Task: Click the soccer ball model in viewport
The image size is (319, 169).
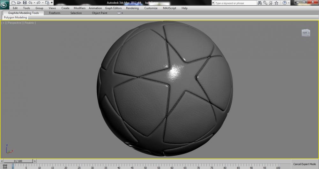Action: 165,88
